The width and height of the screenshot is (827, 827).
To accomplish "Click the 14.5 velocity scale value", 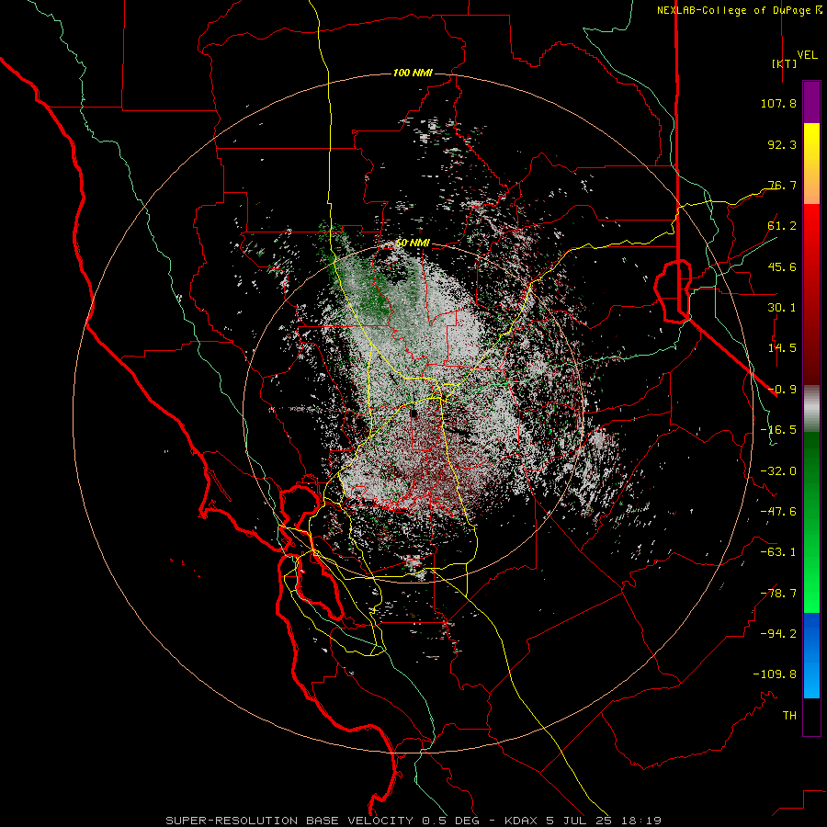I will [x=782, y=348].
